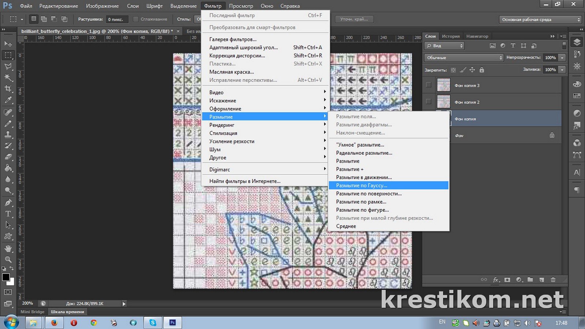The width and height of the screenshot is (585, 329).
Task: Select the Lasso tool
Action: point(8,66)
